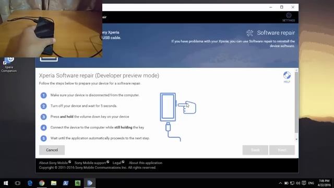Open File Explorer from taskbar
Viewport: 334px width, 188px height.
point(54,183)
